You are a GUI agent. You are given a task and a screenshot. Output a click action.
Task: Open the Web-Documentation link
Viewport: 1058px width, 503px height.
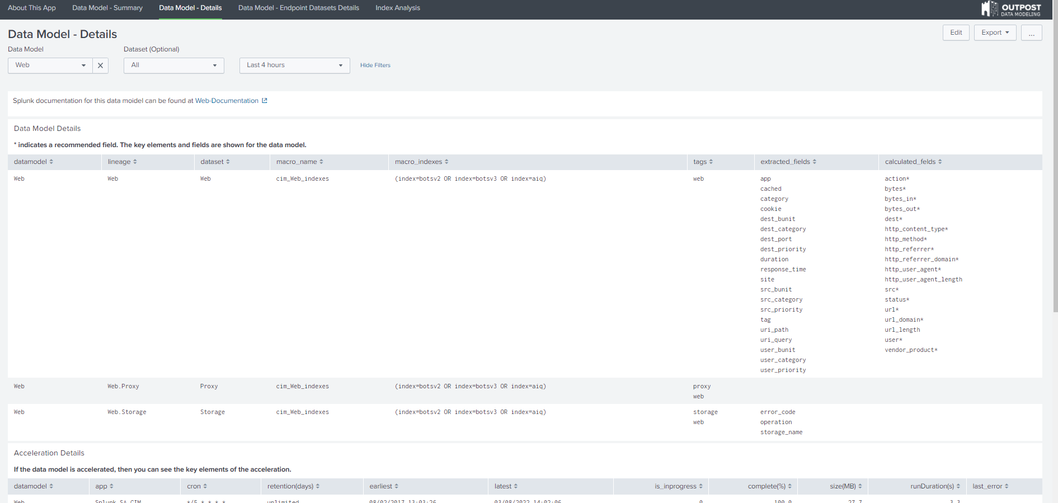point(227,101)
